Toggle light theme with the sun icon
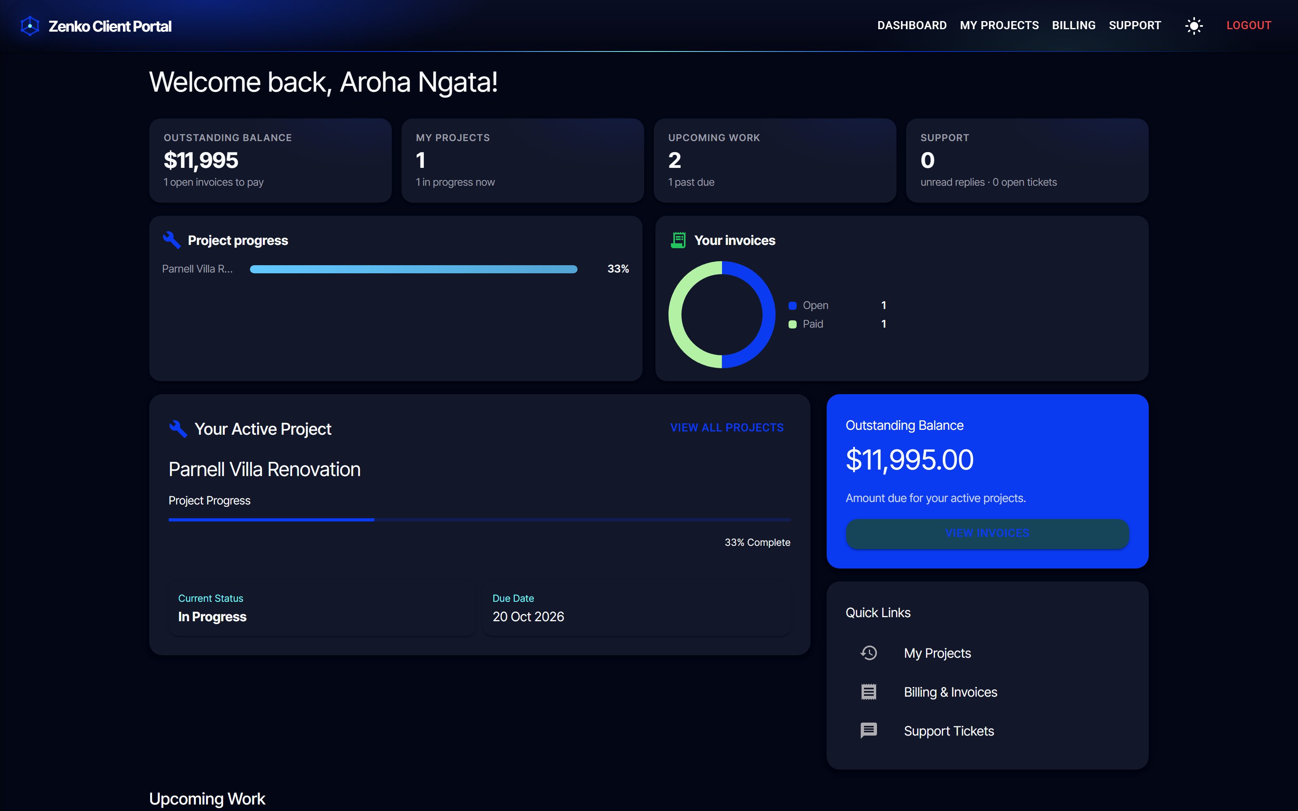The height and width of the screenshot is (811, 1298). [x=1194, y=26]
